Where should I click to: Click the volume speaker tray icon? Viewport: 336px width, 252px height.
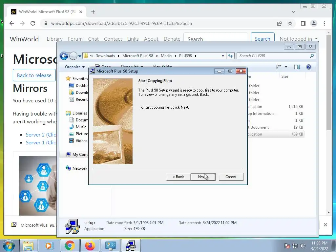[x=303, y=246]
